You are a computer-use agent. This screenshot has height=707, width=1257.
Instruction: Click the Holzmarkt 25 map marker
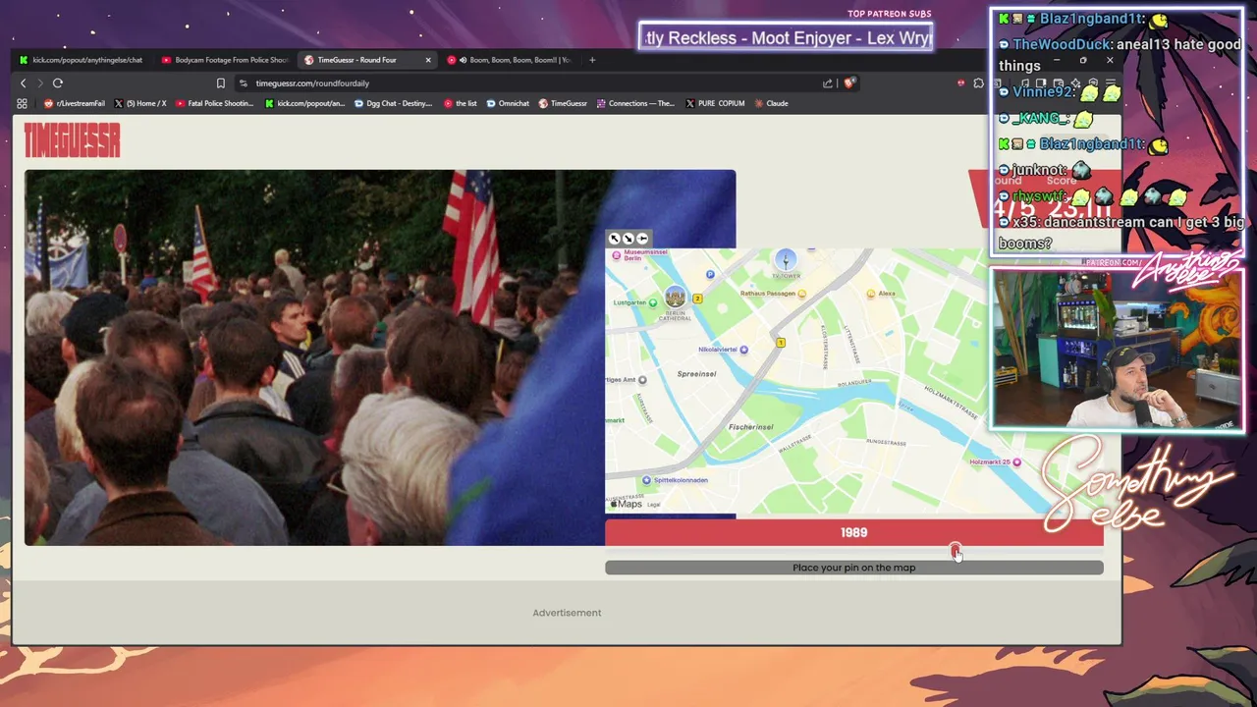(x=1016, y=462)
